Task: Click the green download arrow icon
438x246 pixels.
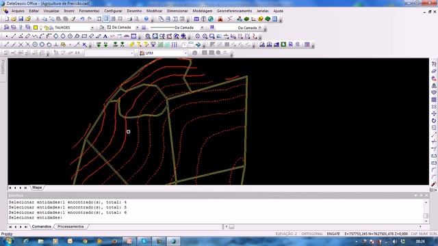Action: [x=99, y=44]
